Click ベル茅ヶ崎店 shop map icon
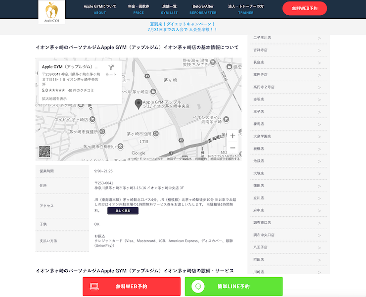 (x=153, y=92)
